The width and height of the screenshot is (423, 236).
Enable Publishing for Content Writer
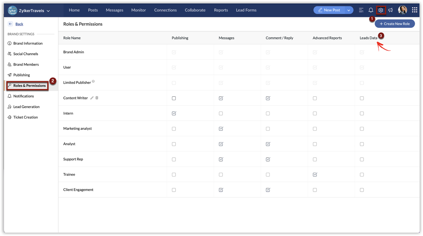pyautogui.click(x=174, y=98)
